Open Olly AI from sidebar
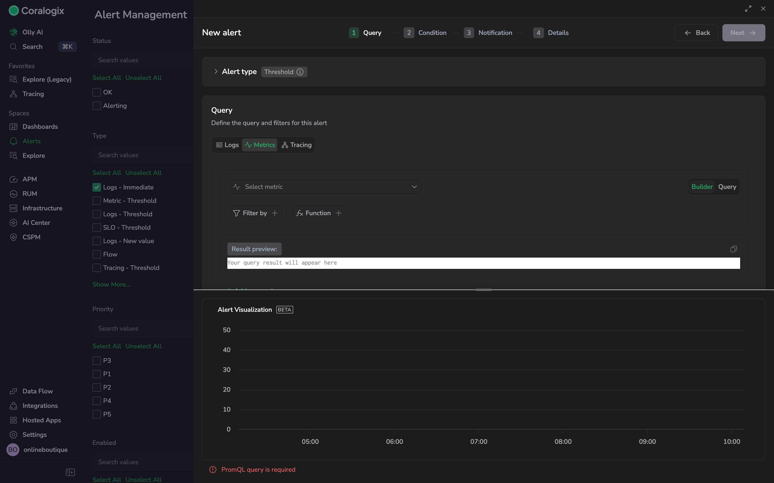This screenshot has width=774, height=483. [x=32, y=32]
